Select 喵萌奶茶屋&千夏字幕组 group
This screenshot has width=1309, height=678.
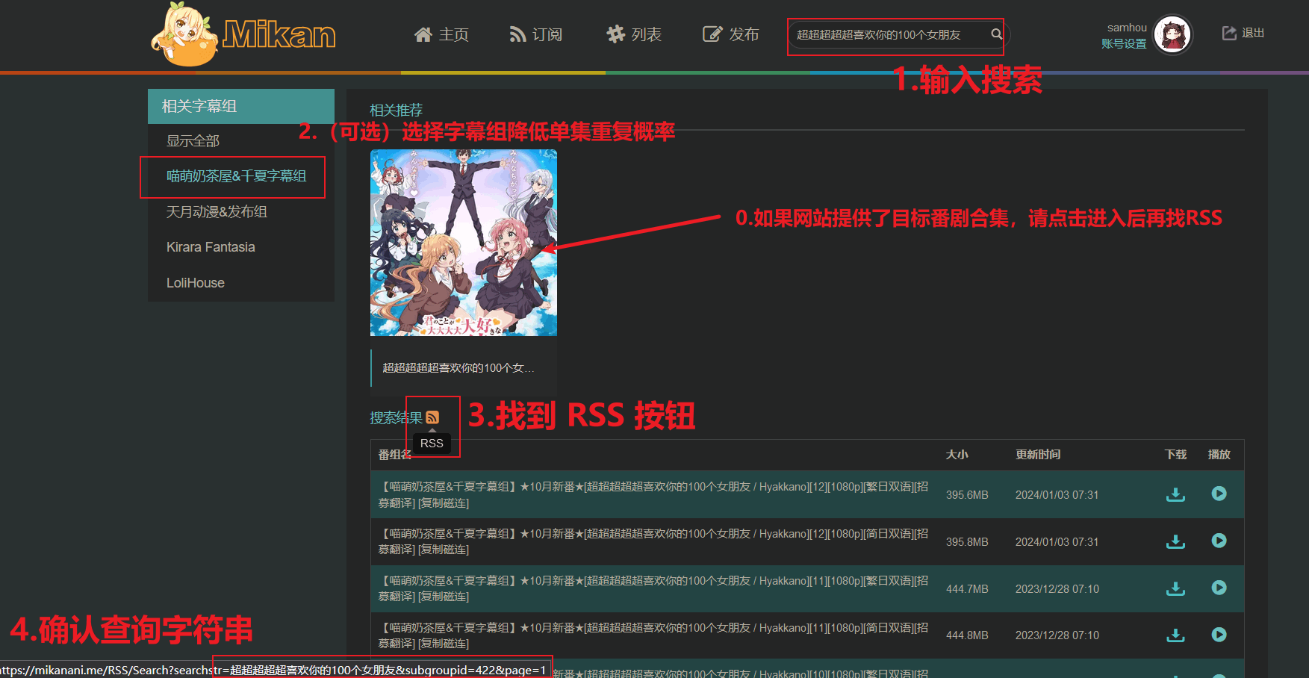click(x=236, y=176)
